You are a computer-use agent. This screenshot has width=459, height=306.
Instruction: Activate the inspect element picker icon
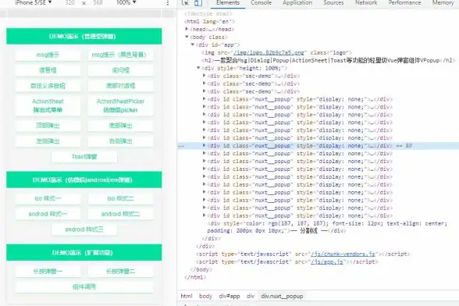(x=185, y=2)
